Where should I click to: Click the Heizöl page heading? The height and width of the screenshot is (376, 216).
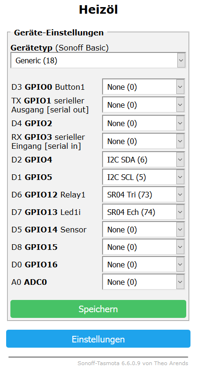pos(98,9)
